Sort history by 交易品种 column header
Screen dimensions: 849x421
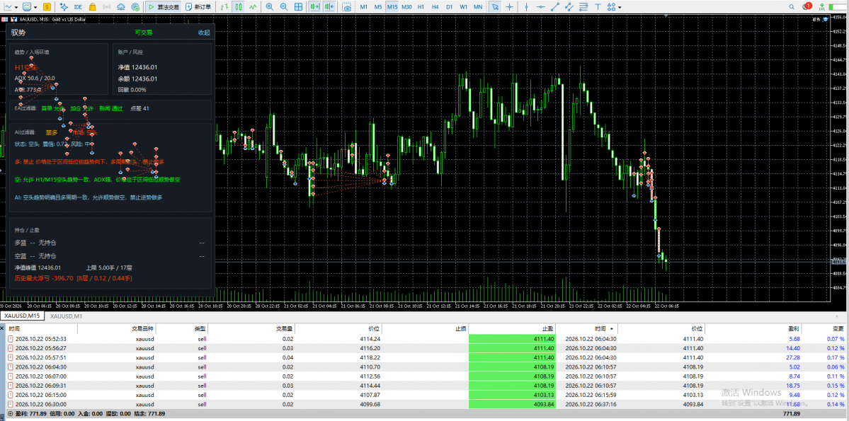(x=142, y=328)
